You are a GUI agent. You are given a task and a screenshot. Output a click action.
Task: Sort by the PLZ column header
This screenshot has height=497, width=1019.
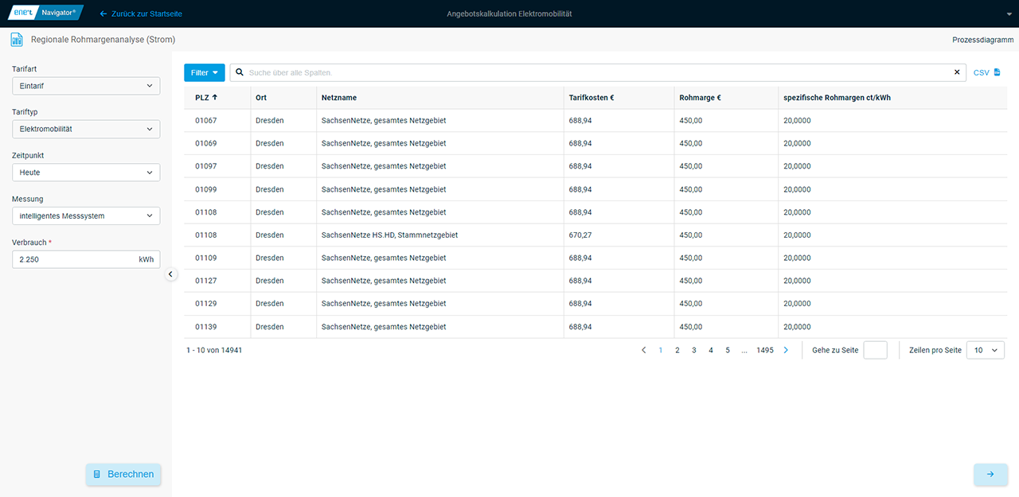(206, 98)
